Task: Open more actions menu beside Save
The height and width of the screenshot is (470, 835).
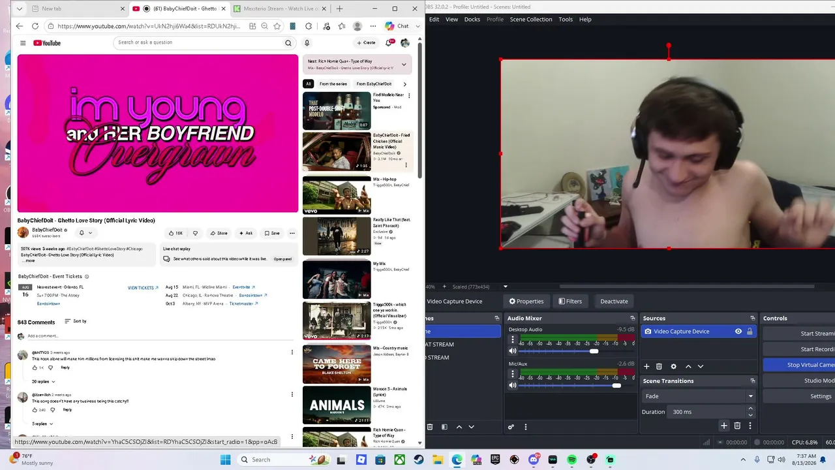Action: pos(292,233)
